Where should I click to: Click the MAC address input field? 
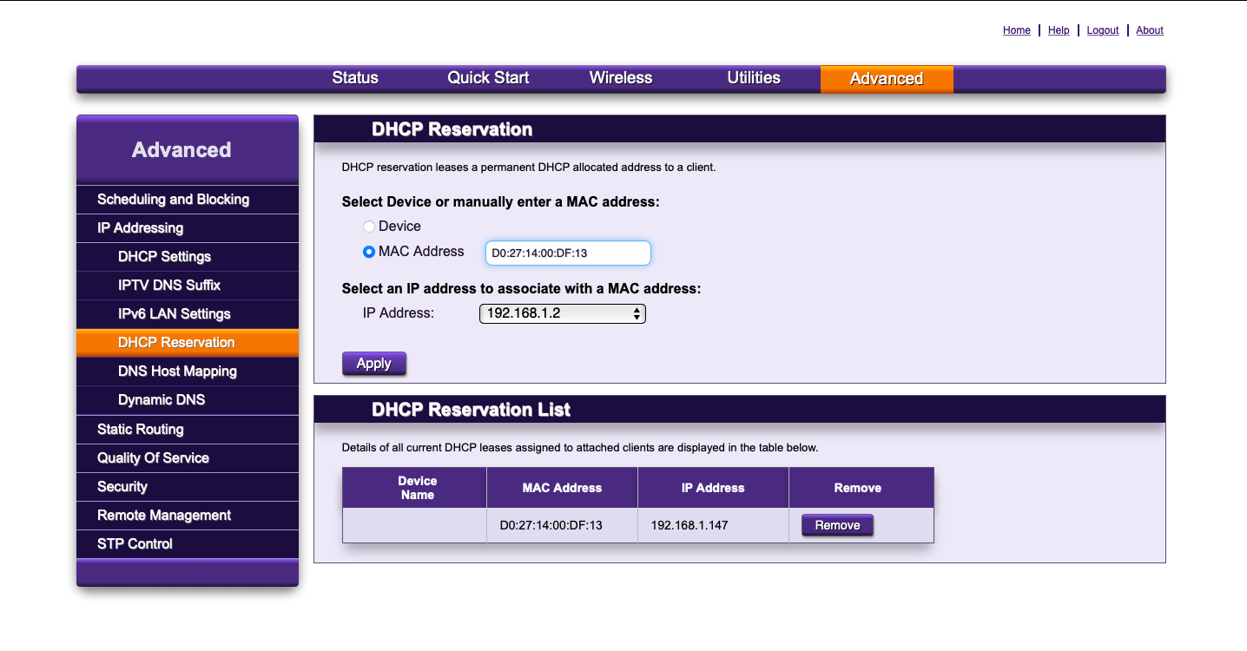pos(568,253)
